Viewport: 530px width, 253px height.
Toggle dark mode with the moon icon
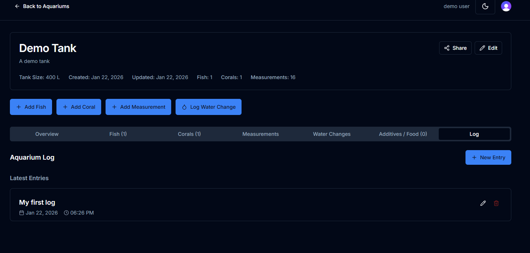tap(485, 6)
